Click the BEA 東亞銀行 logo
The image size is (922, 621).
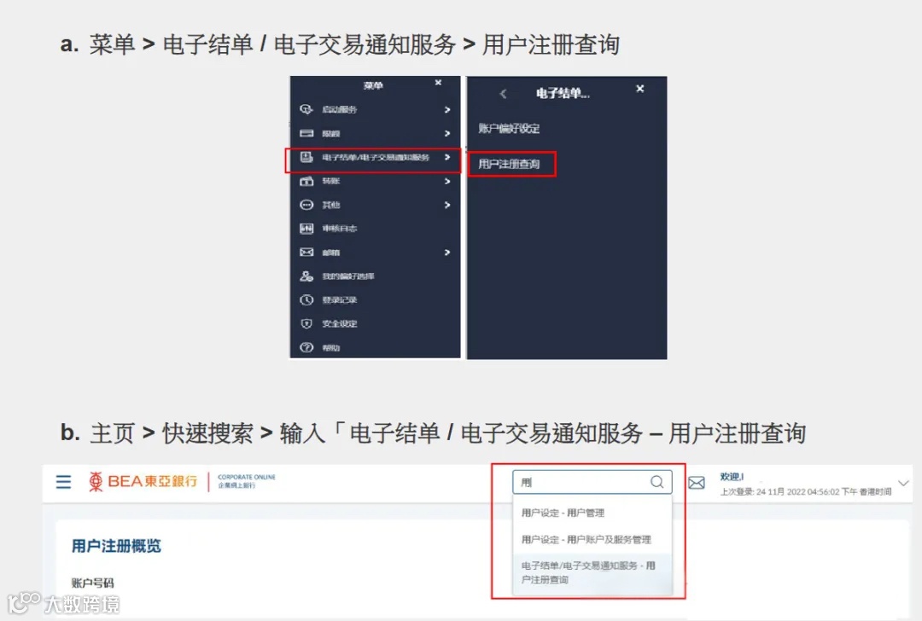[x=143, y=482]
